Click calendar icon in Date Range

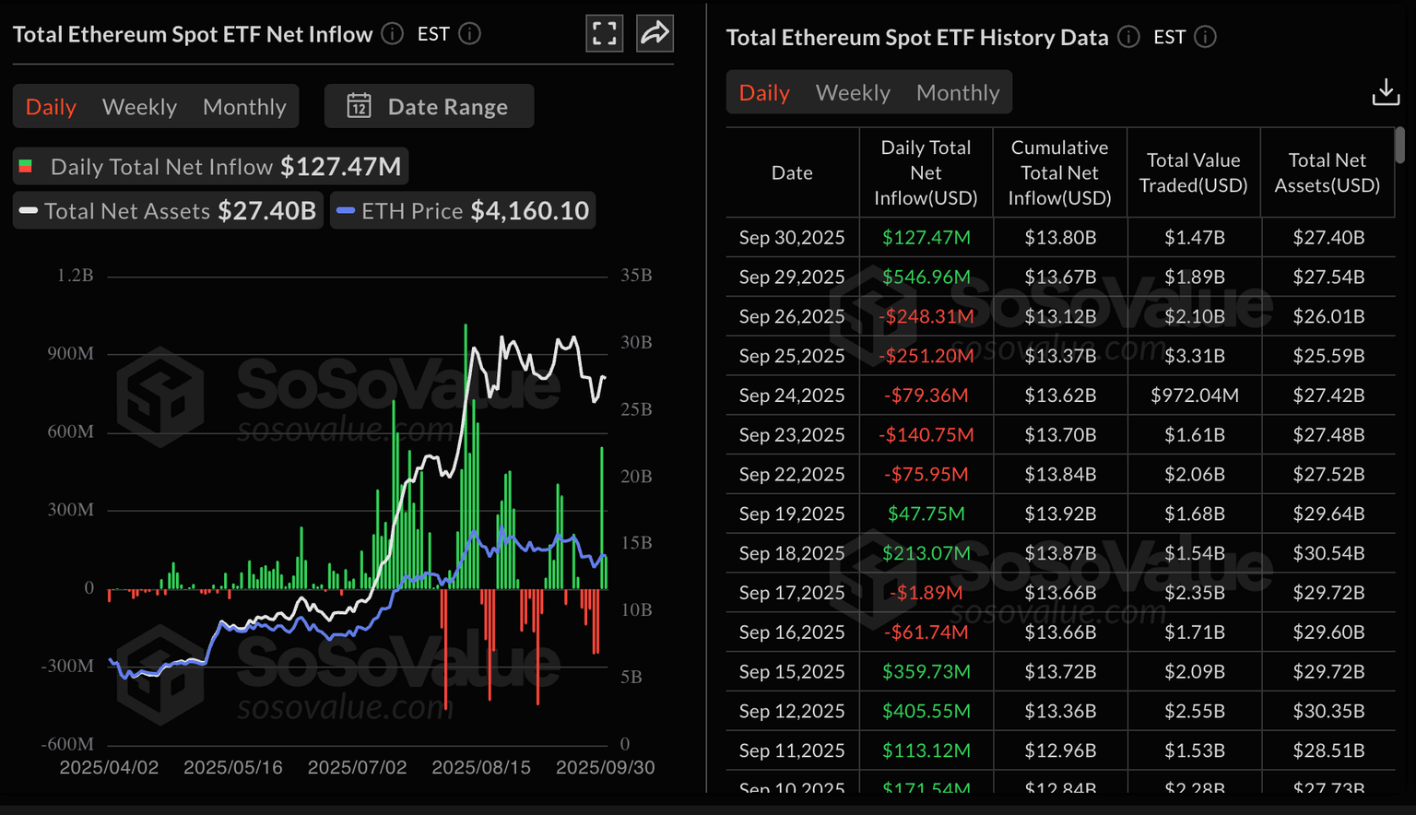[359, 106]
